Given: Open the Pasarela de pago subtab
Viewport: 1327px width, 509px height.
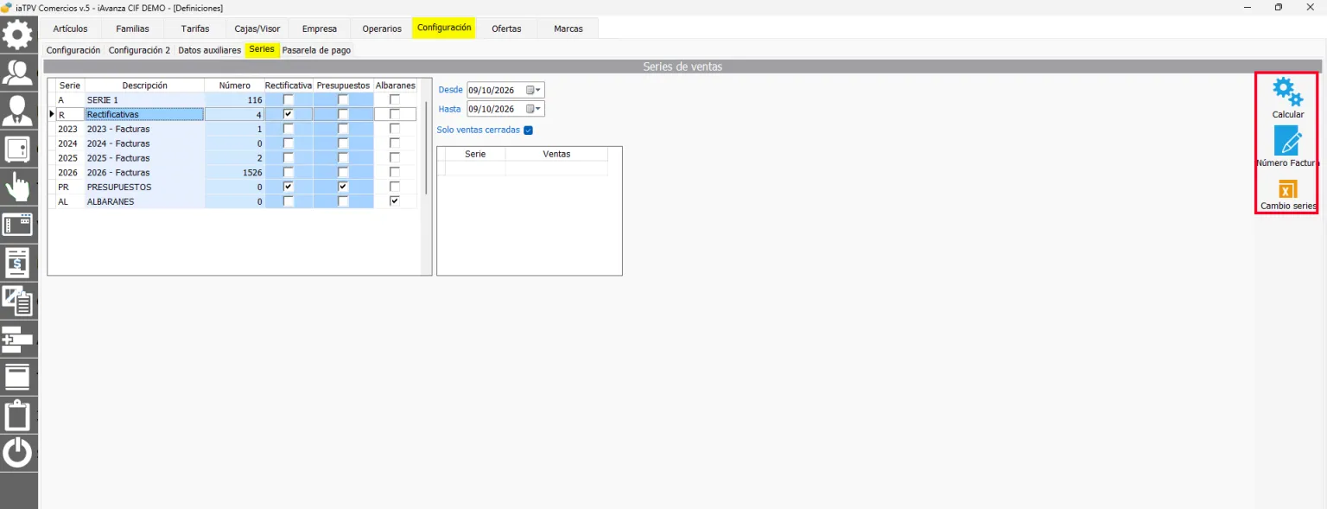Looking at the screenshot, I should (316, 50).
